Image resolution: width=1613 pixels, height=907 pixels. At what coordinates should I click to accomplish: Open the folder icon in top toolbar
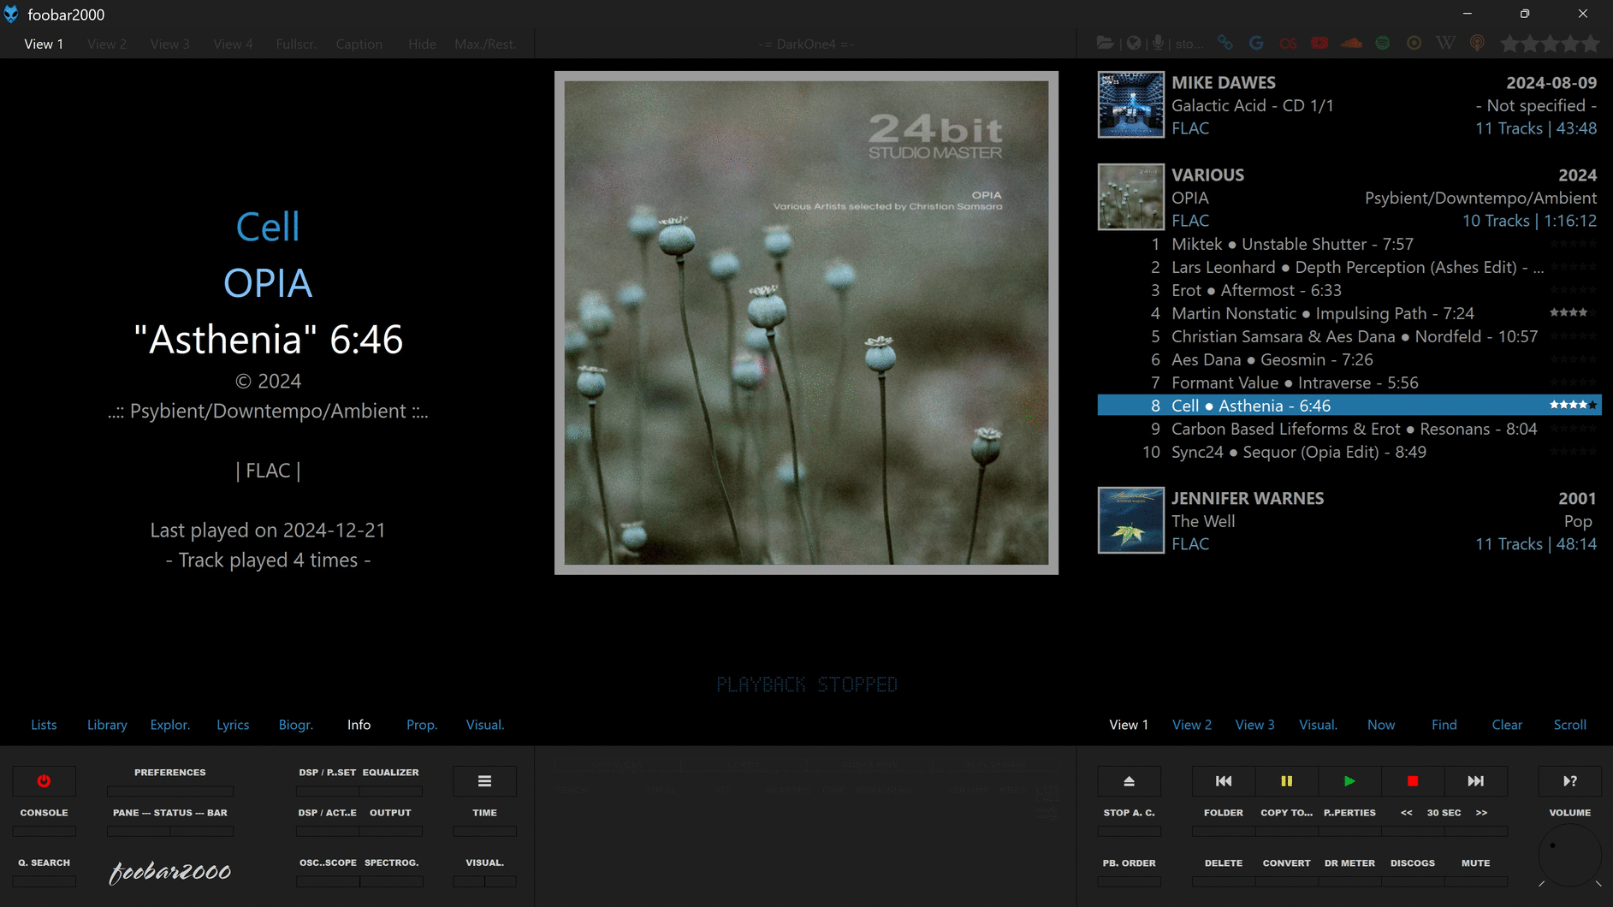pyautogui.click(x=1106, y=43)
